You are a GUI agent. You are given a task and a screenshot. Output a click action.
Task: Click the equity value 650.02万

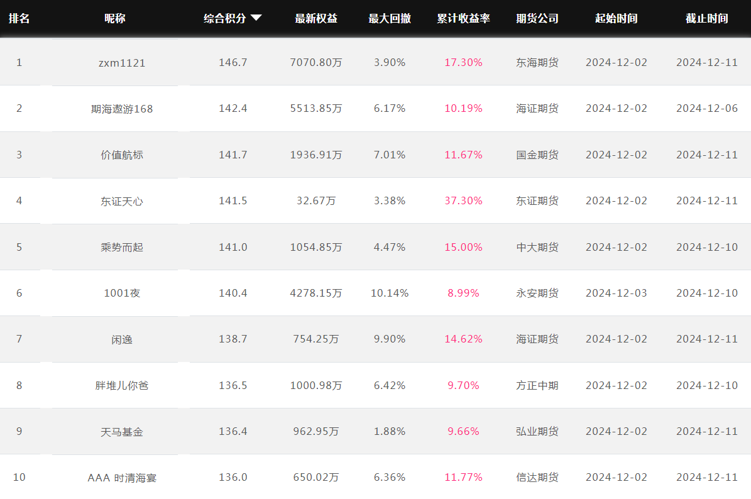pos(316,478)
